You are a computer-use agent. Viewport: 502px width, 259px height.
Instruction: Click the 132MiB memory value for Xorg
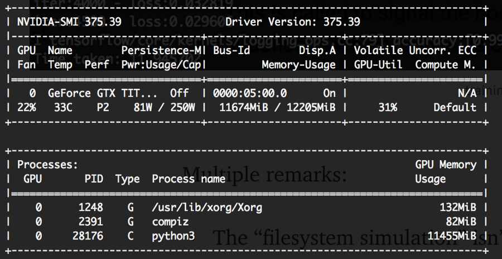[x=458, y=208]
